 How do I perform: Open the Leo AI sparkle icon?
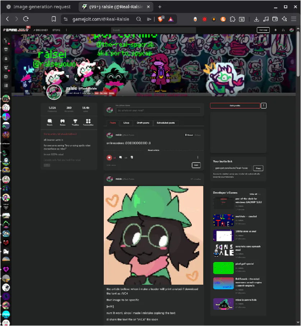(284, 19)
